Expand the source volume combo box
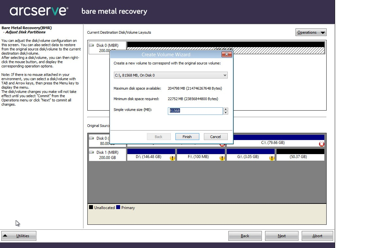The image size is (377, 248). 171,75
